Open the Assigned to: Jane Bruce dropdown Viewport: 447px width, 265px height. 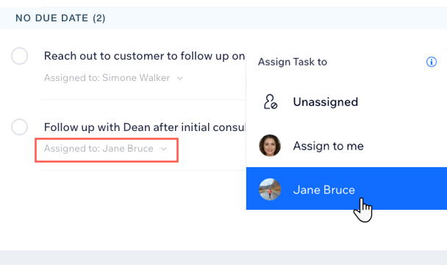pos(107,150)
